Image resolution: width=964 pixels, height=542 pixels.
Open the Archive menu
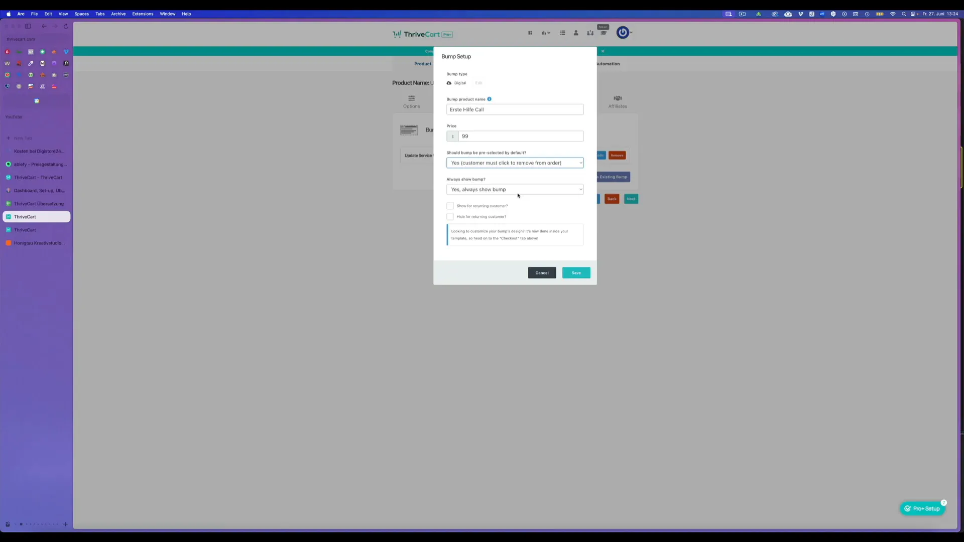(x=118, y=14)
